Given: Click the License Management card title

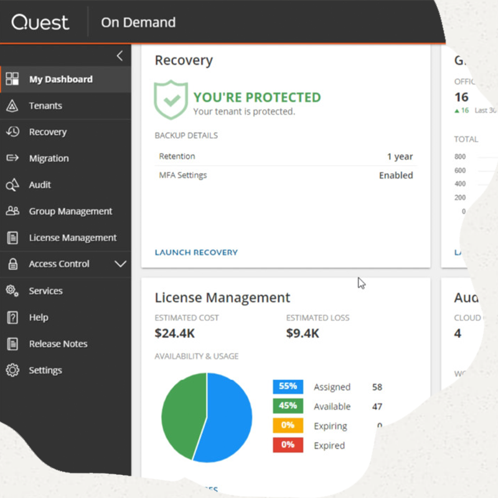Looking at the screenshot, I should coord(222,298).
